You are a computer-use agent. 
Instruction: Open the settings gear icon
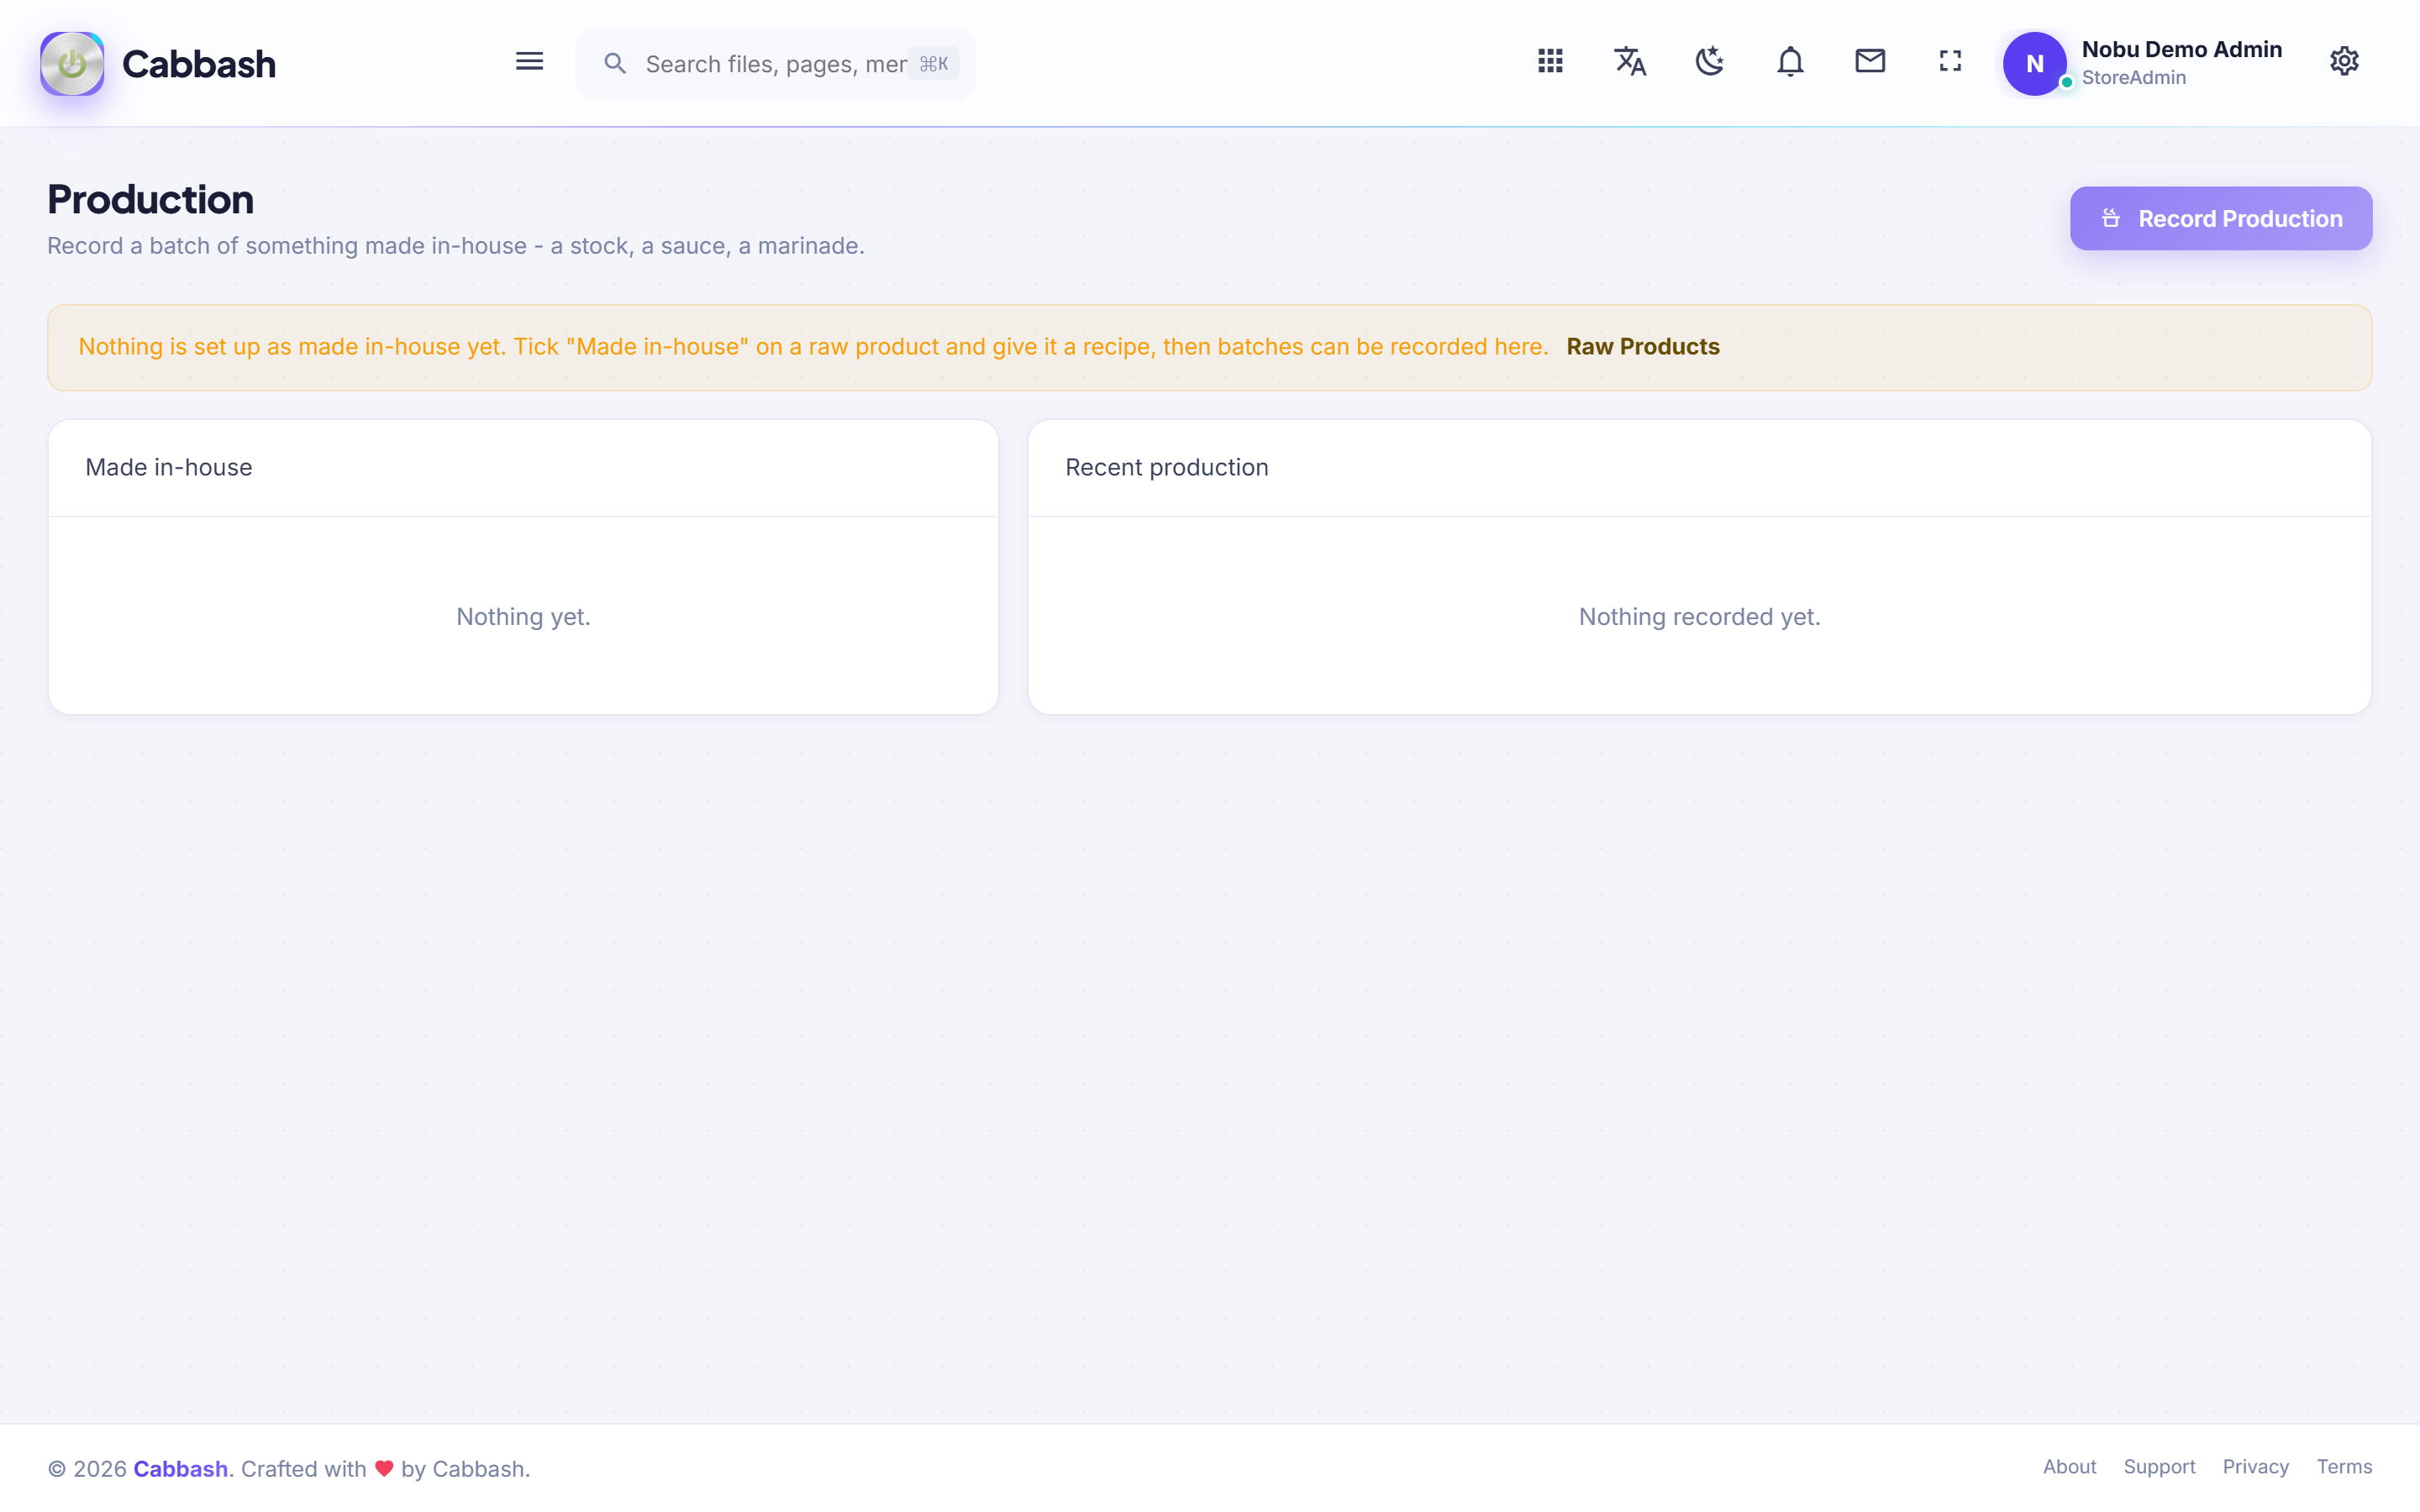(2344, 62)
